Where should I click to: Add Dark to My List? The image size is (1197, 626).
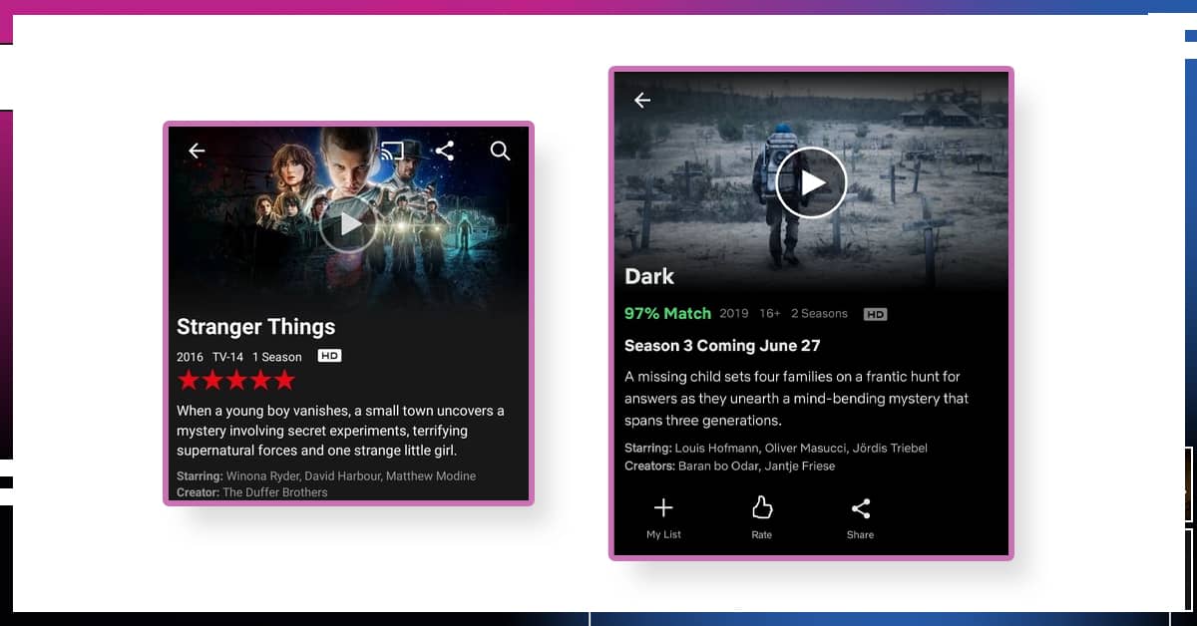pos(663,518)
